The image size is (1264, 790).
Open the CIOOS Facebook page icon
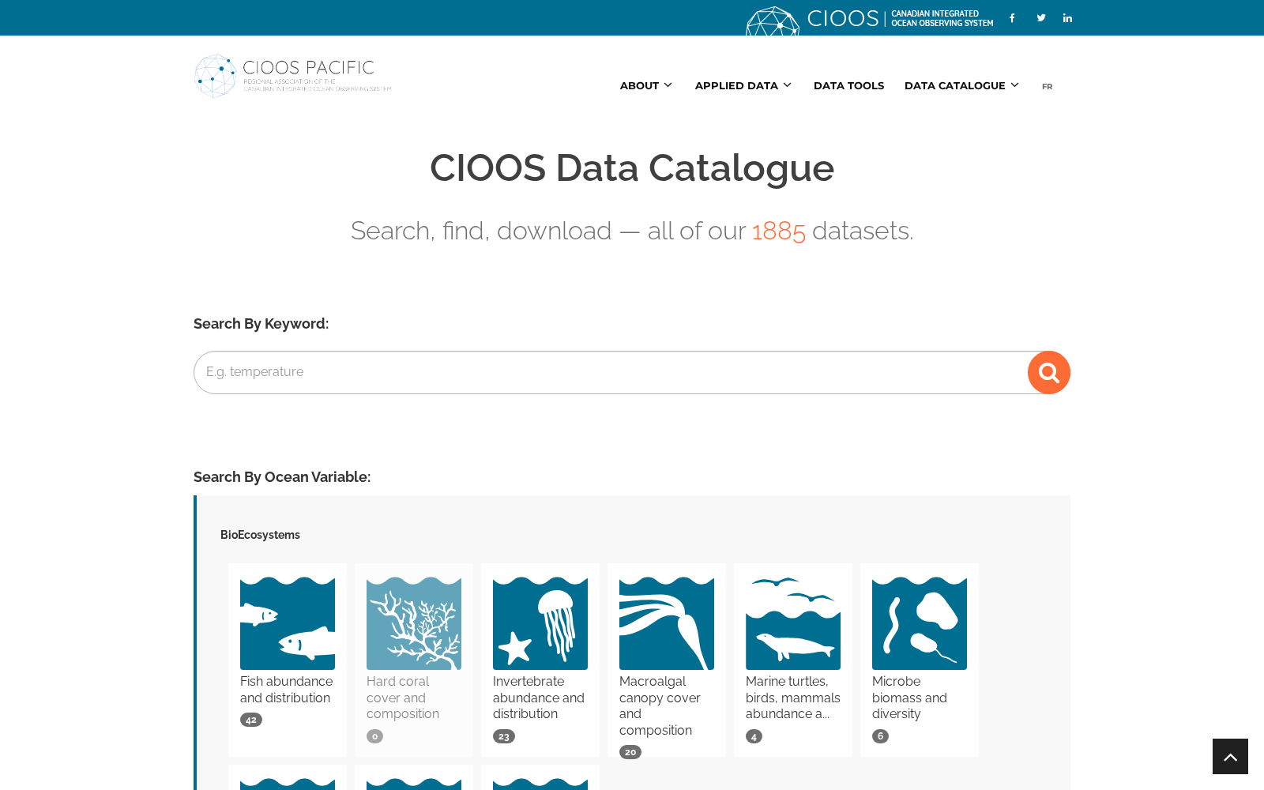[1012, 17]
